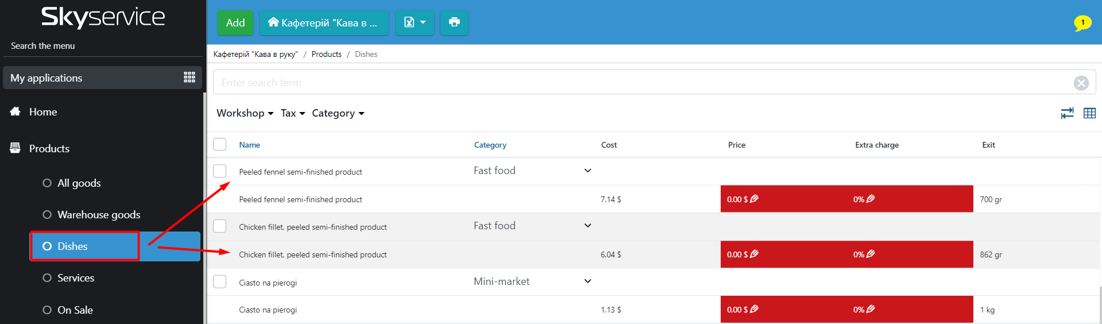
Task: Open Warehouse goods in sidebar
Action: pos(99,214)
